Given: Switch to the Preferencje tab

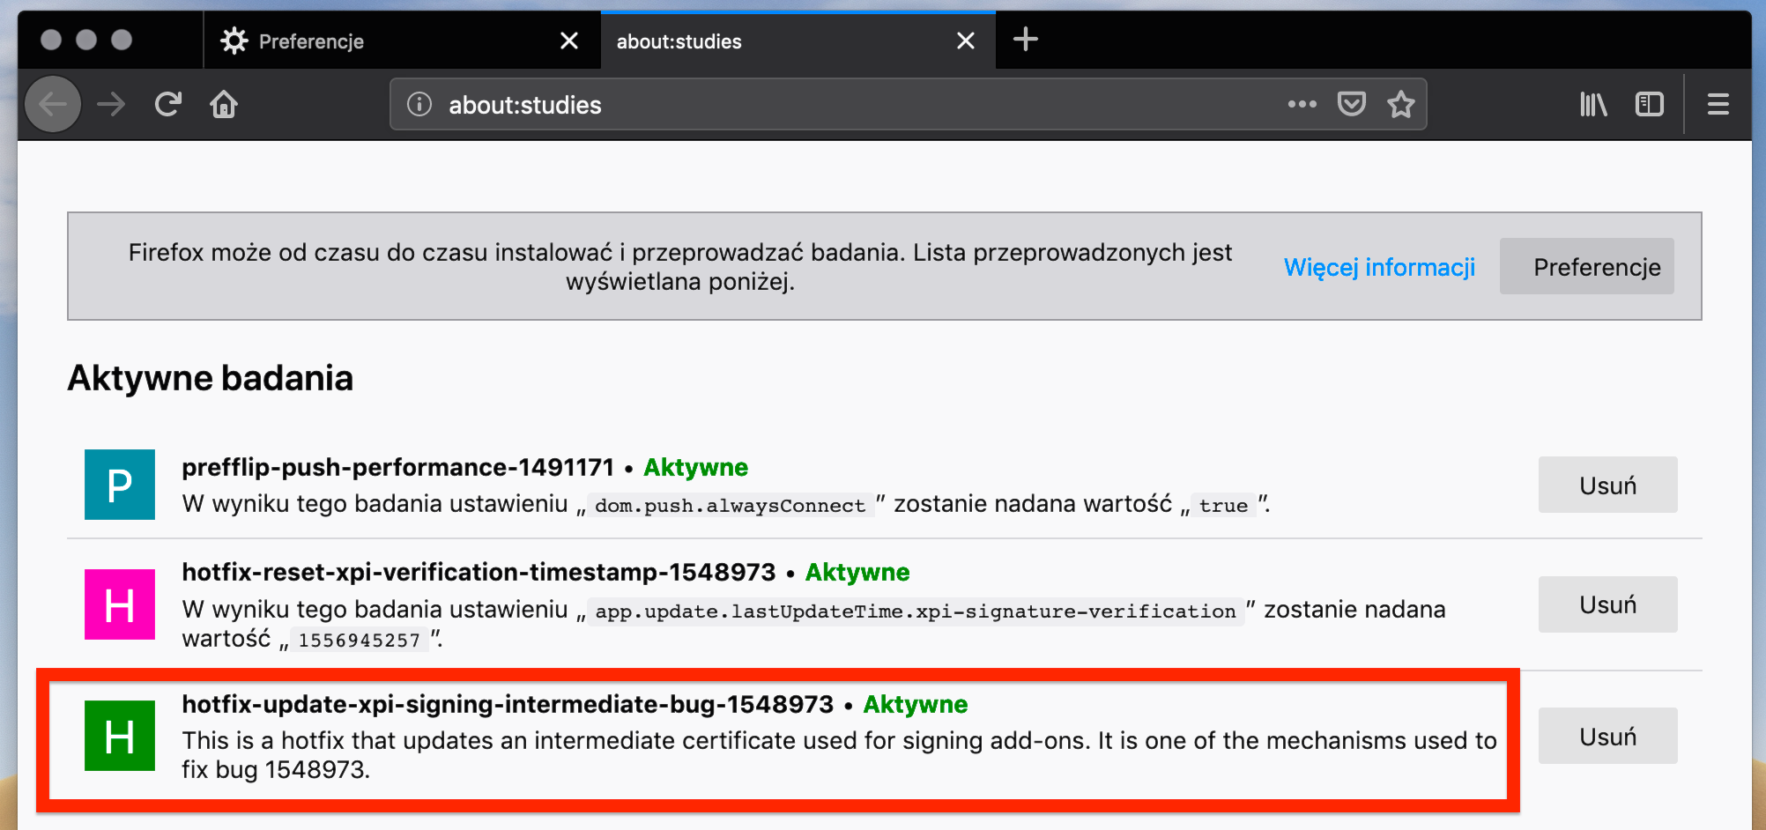Looking at the screenshot, I should pos(402,41).
